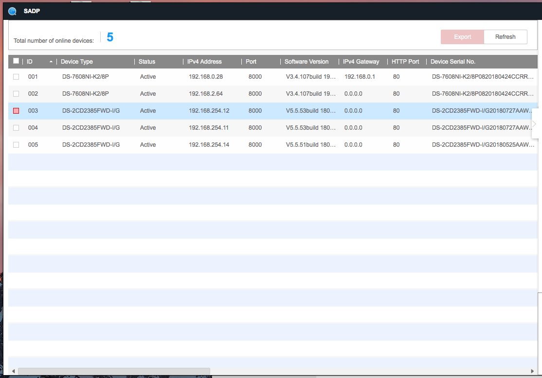
Task: Tick the checkbox for device 004
Action: pos(16,128)
